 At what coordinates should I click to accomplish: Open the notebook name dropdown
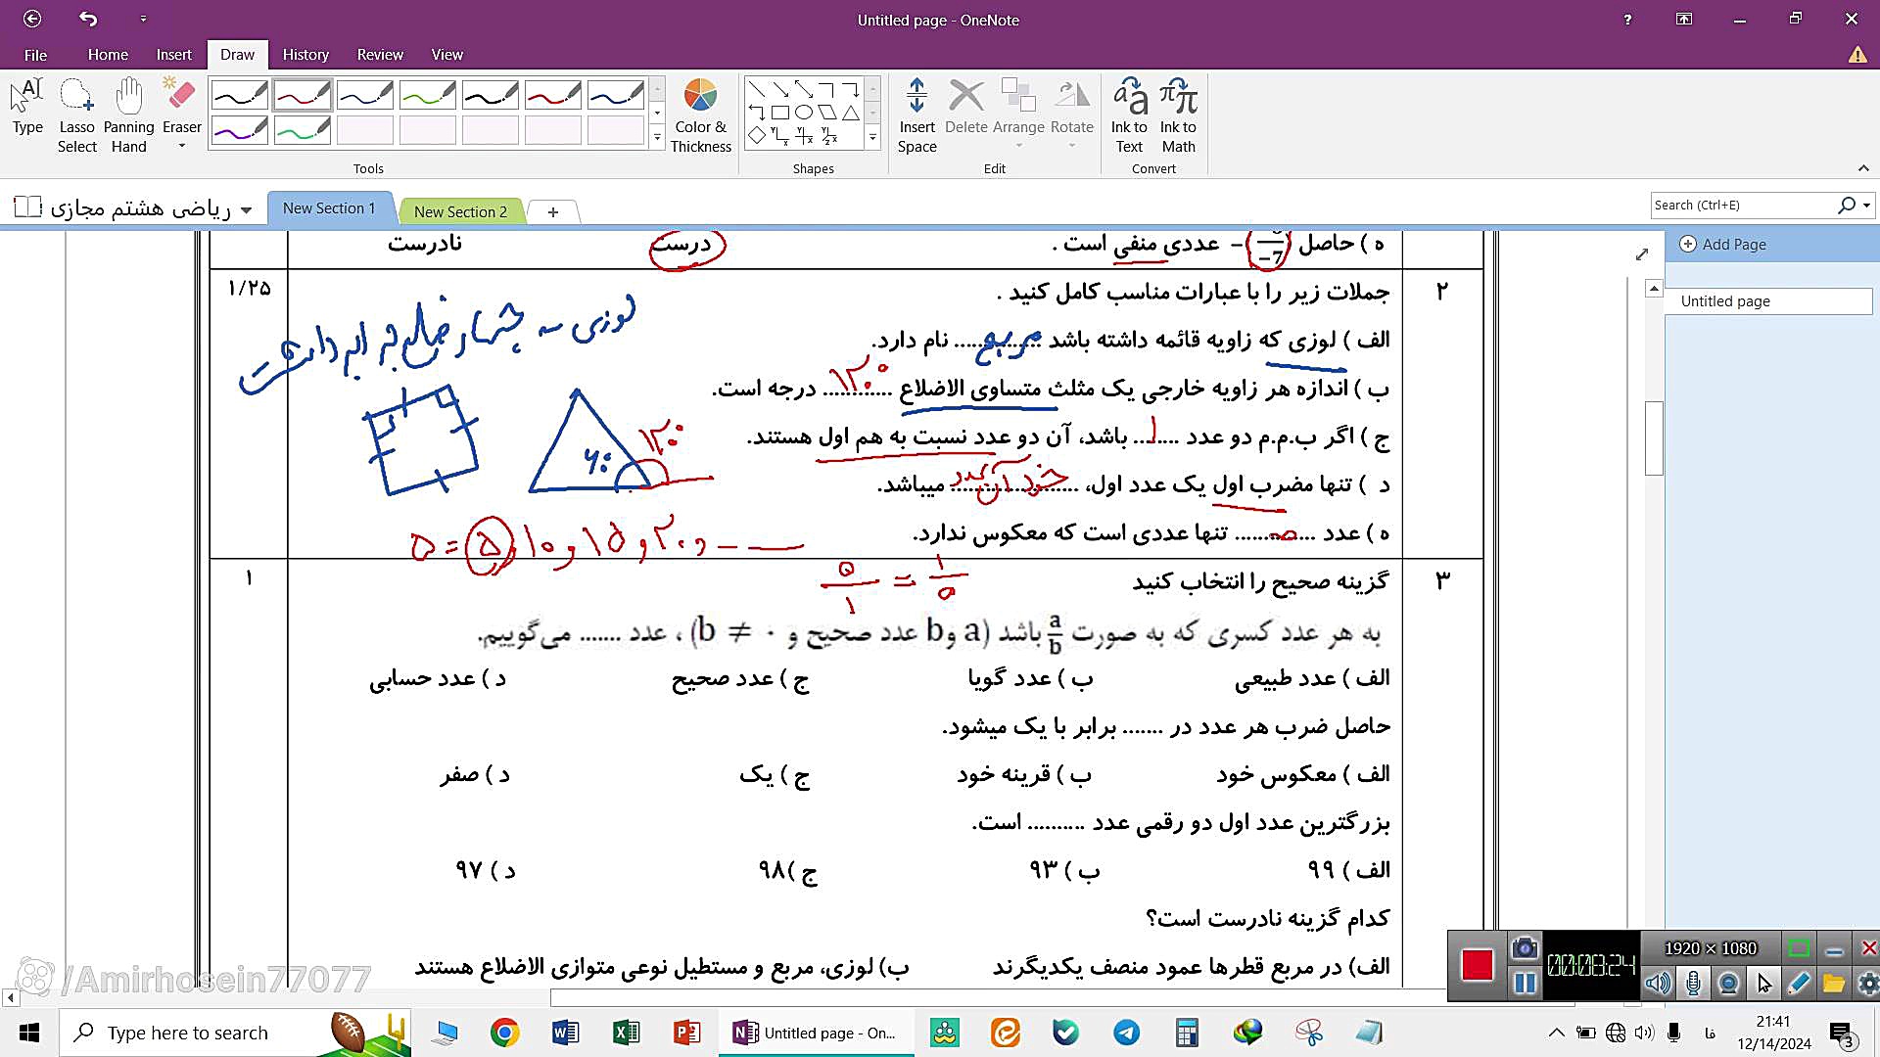tap(246, 209)
